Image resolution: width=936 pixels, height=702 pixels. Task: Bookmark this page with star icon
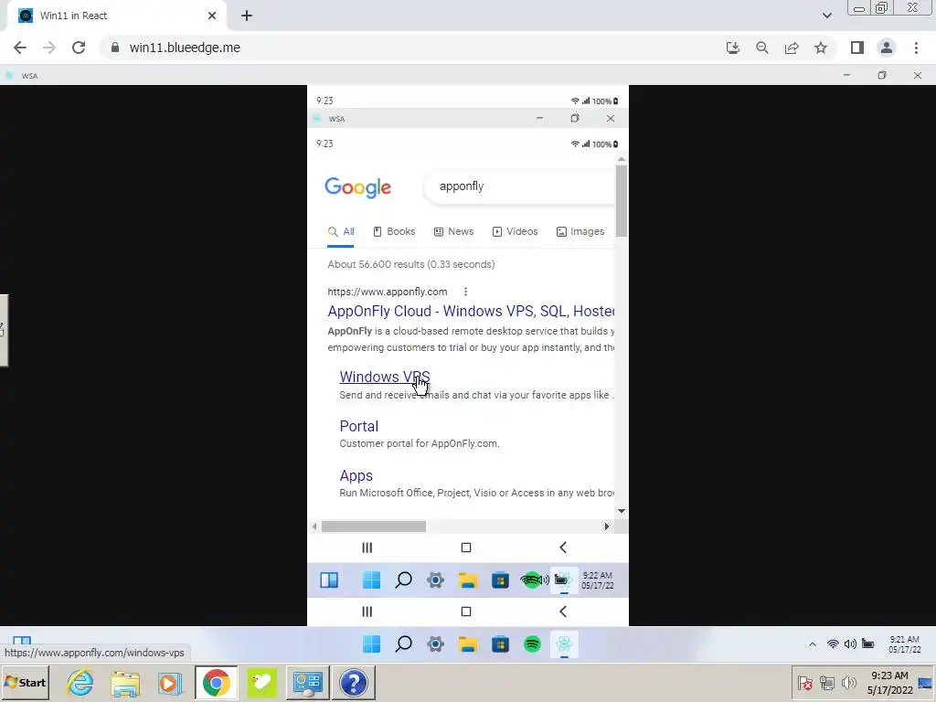point(821,48)
